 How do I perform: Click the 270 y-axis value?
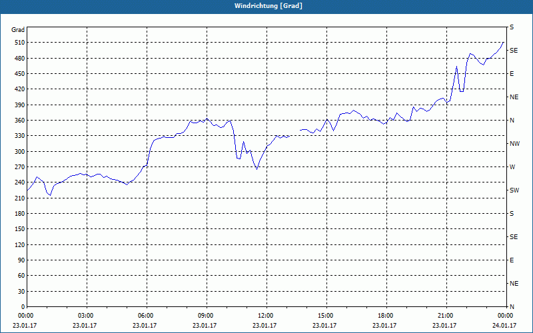click(20, 167)
